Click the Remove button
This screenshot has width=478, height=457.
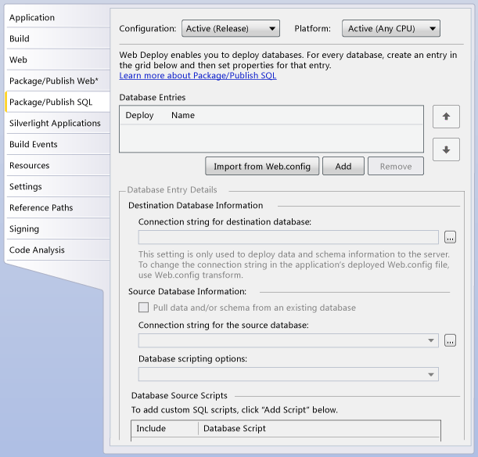pyautogui.click(x=396, y=166)
